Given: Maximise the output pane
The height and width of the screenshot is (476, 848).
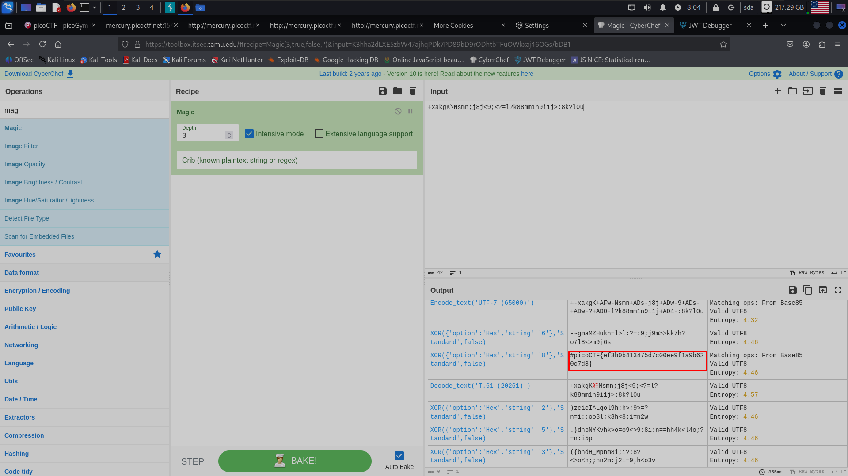Looking at the screenshot, I should (x=837, y=290).
